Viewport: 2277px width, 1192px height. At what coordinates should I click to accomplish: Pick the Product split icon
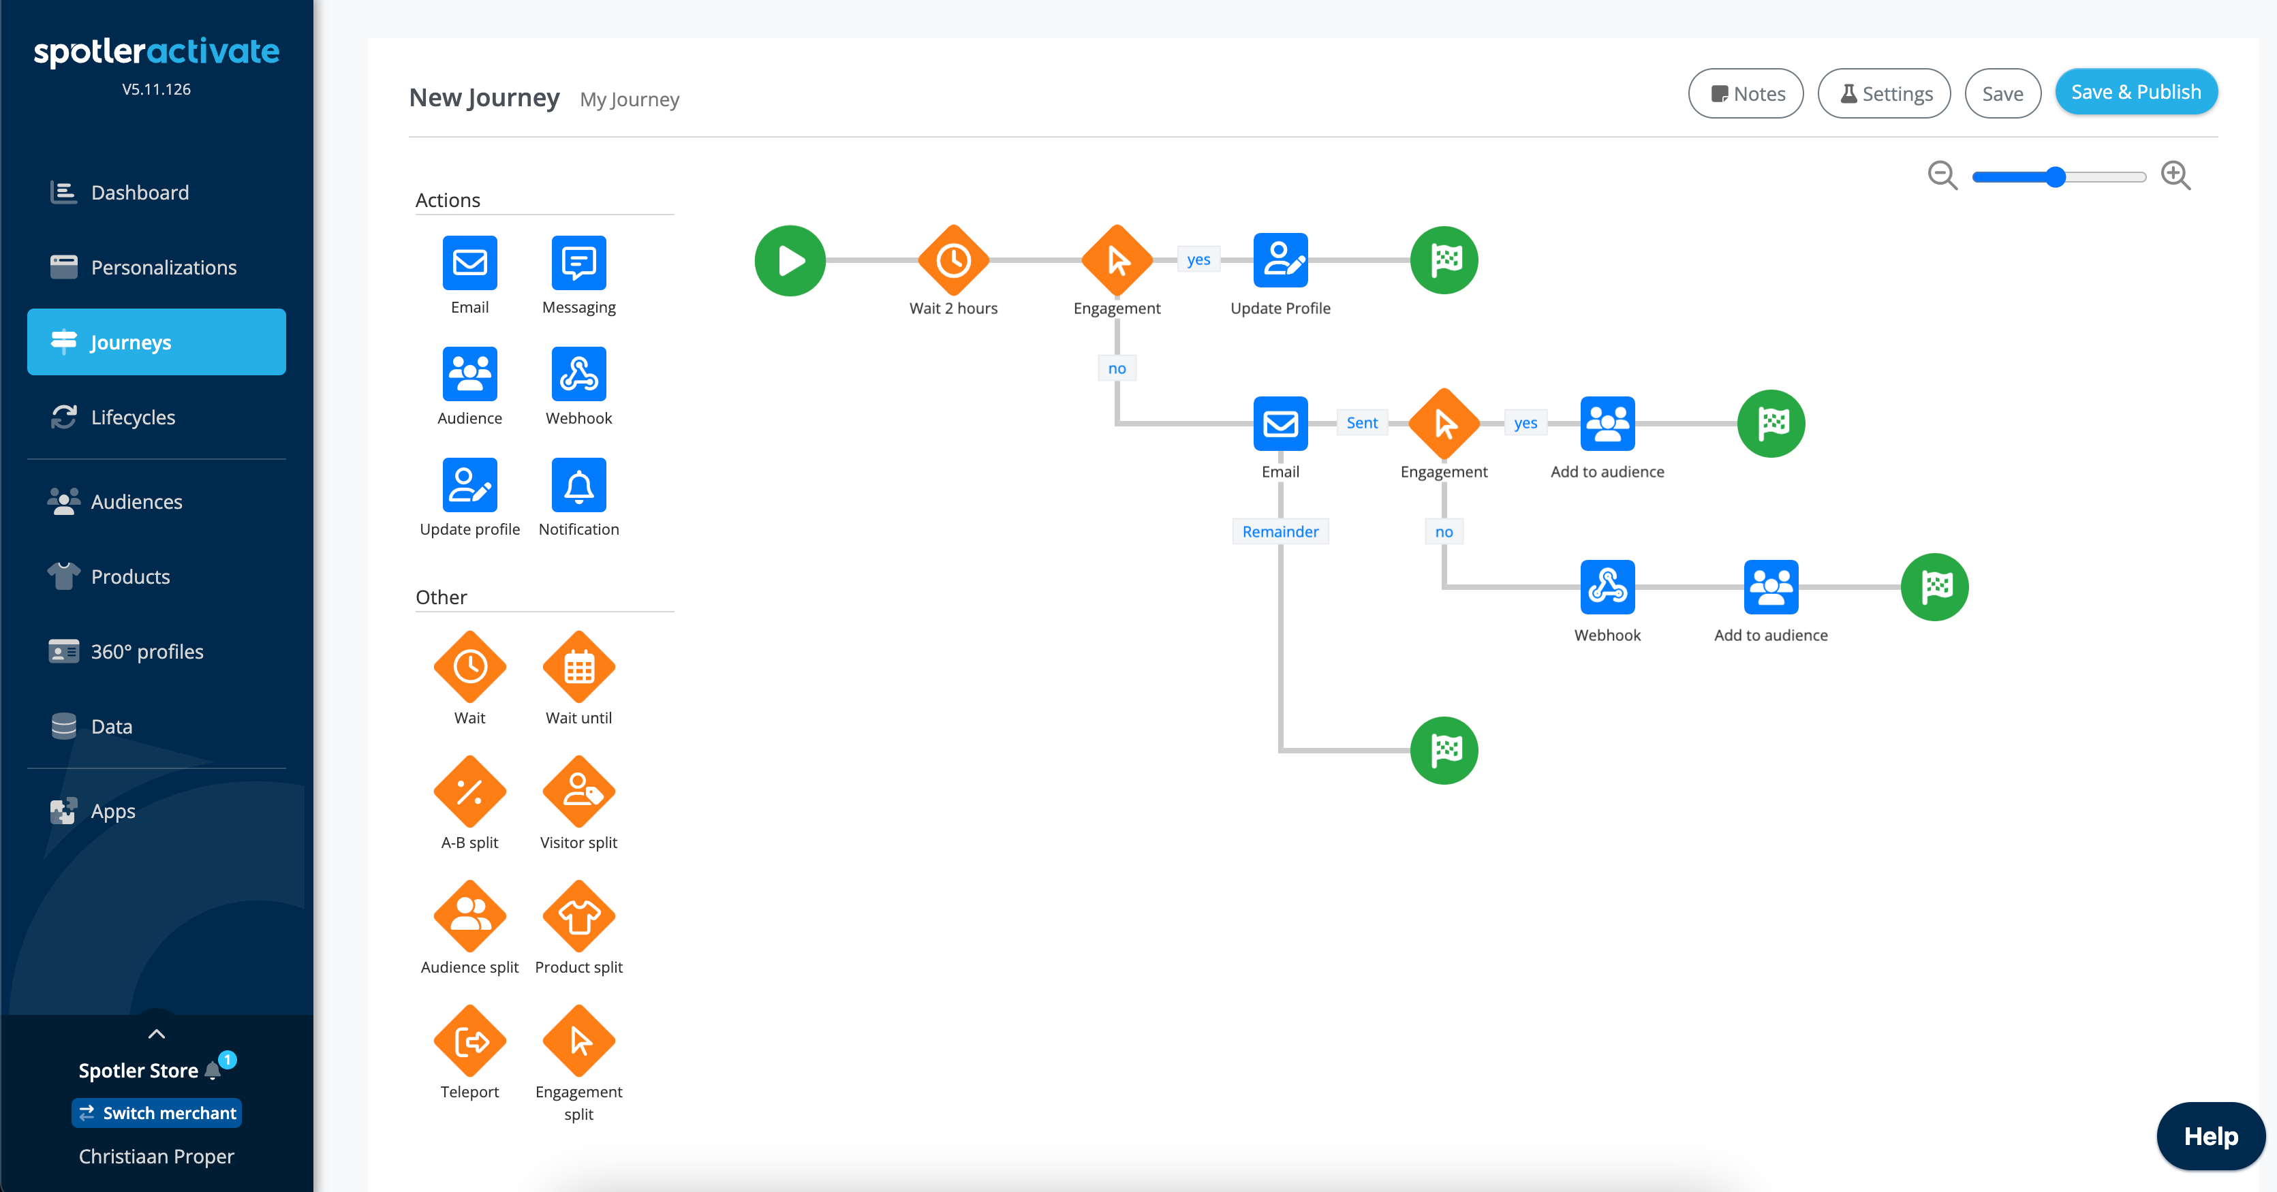[x=578, y=916]
